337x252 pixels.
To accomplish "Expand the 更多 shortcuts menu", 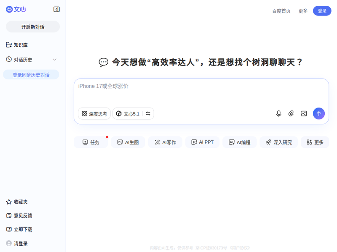I will [315, 142].
